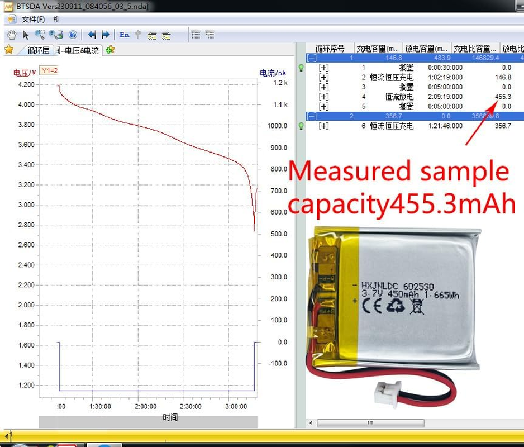Collapse cycle 1 row with minus box

coord(312,58)
